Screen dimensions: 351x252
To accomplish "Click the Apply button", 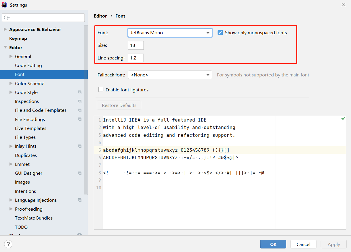I will [334, 244].
